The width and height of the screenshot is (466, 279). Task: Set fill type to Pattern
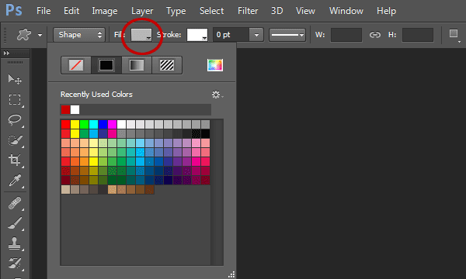167,65
